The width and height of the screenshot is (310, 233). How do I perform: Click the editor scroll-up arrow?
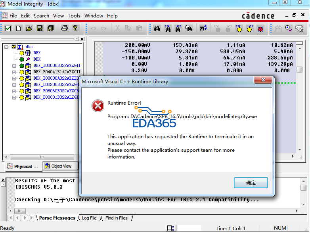[x=300, y=48]
